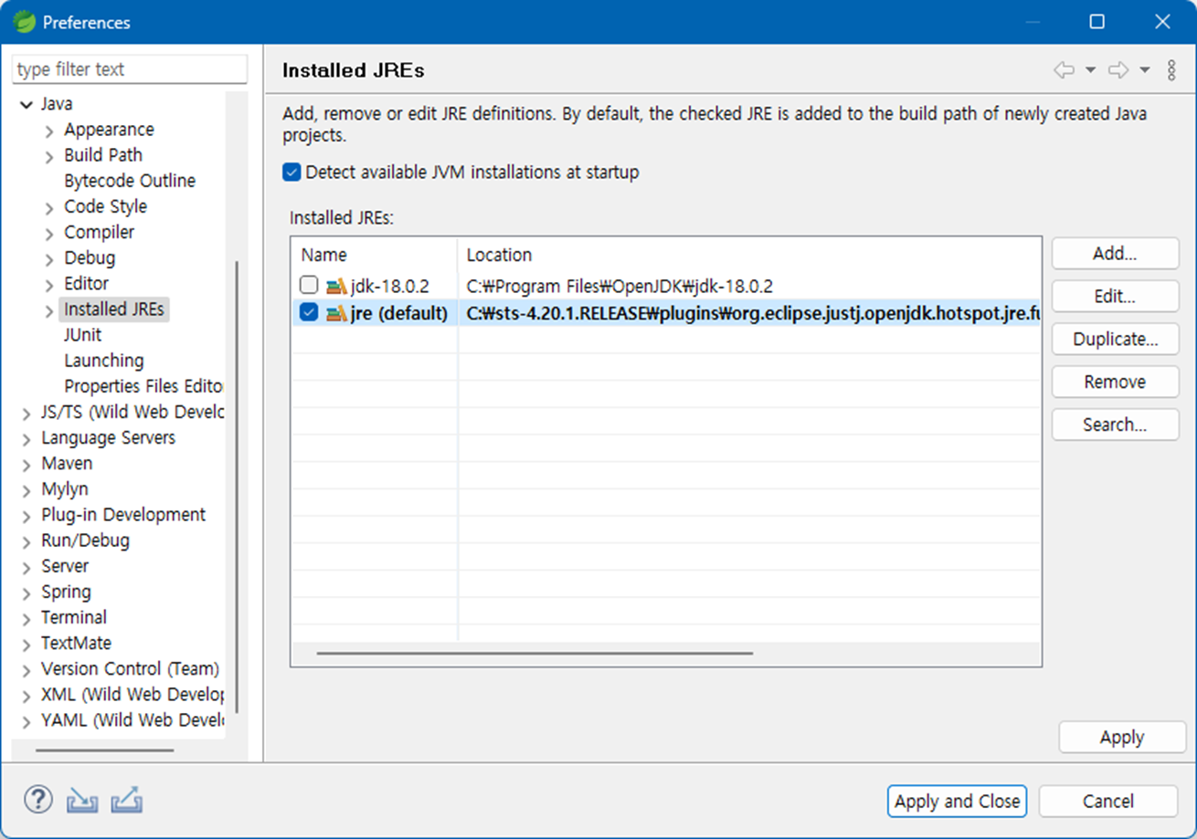Expand the Compiler tree node

tap(49, 234)
